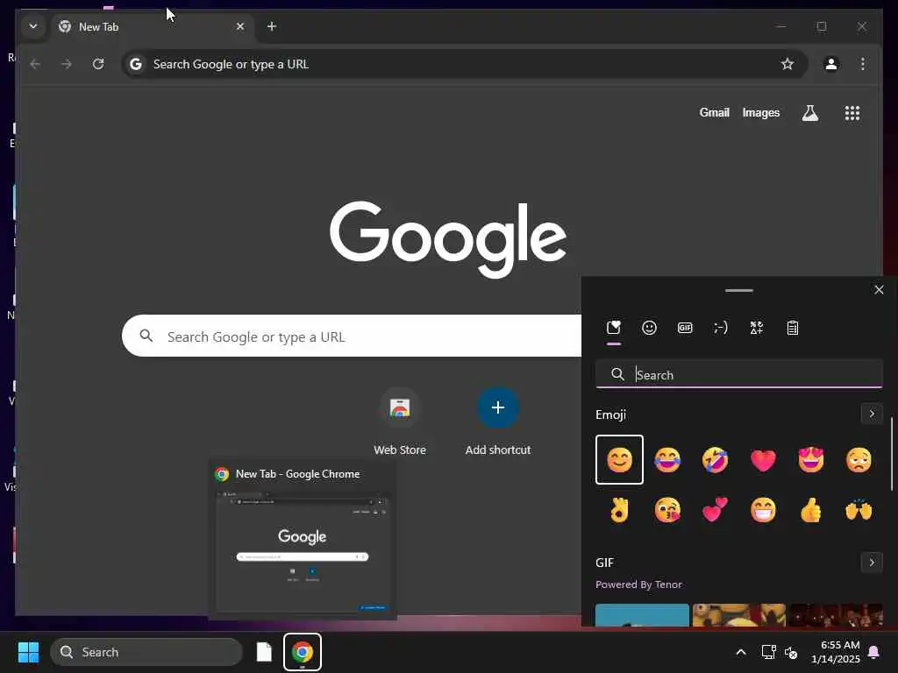898x673 pixels.
Task: Click the Chrome taskbar icon
Action: [303, 652]
